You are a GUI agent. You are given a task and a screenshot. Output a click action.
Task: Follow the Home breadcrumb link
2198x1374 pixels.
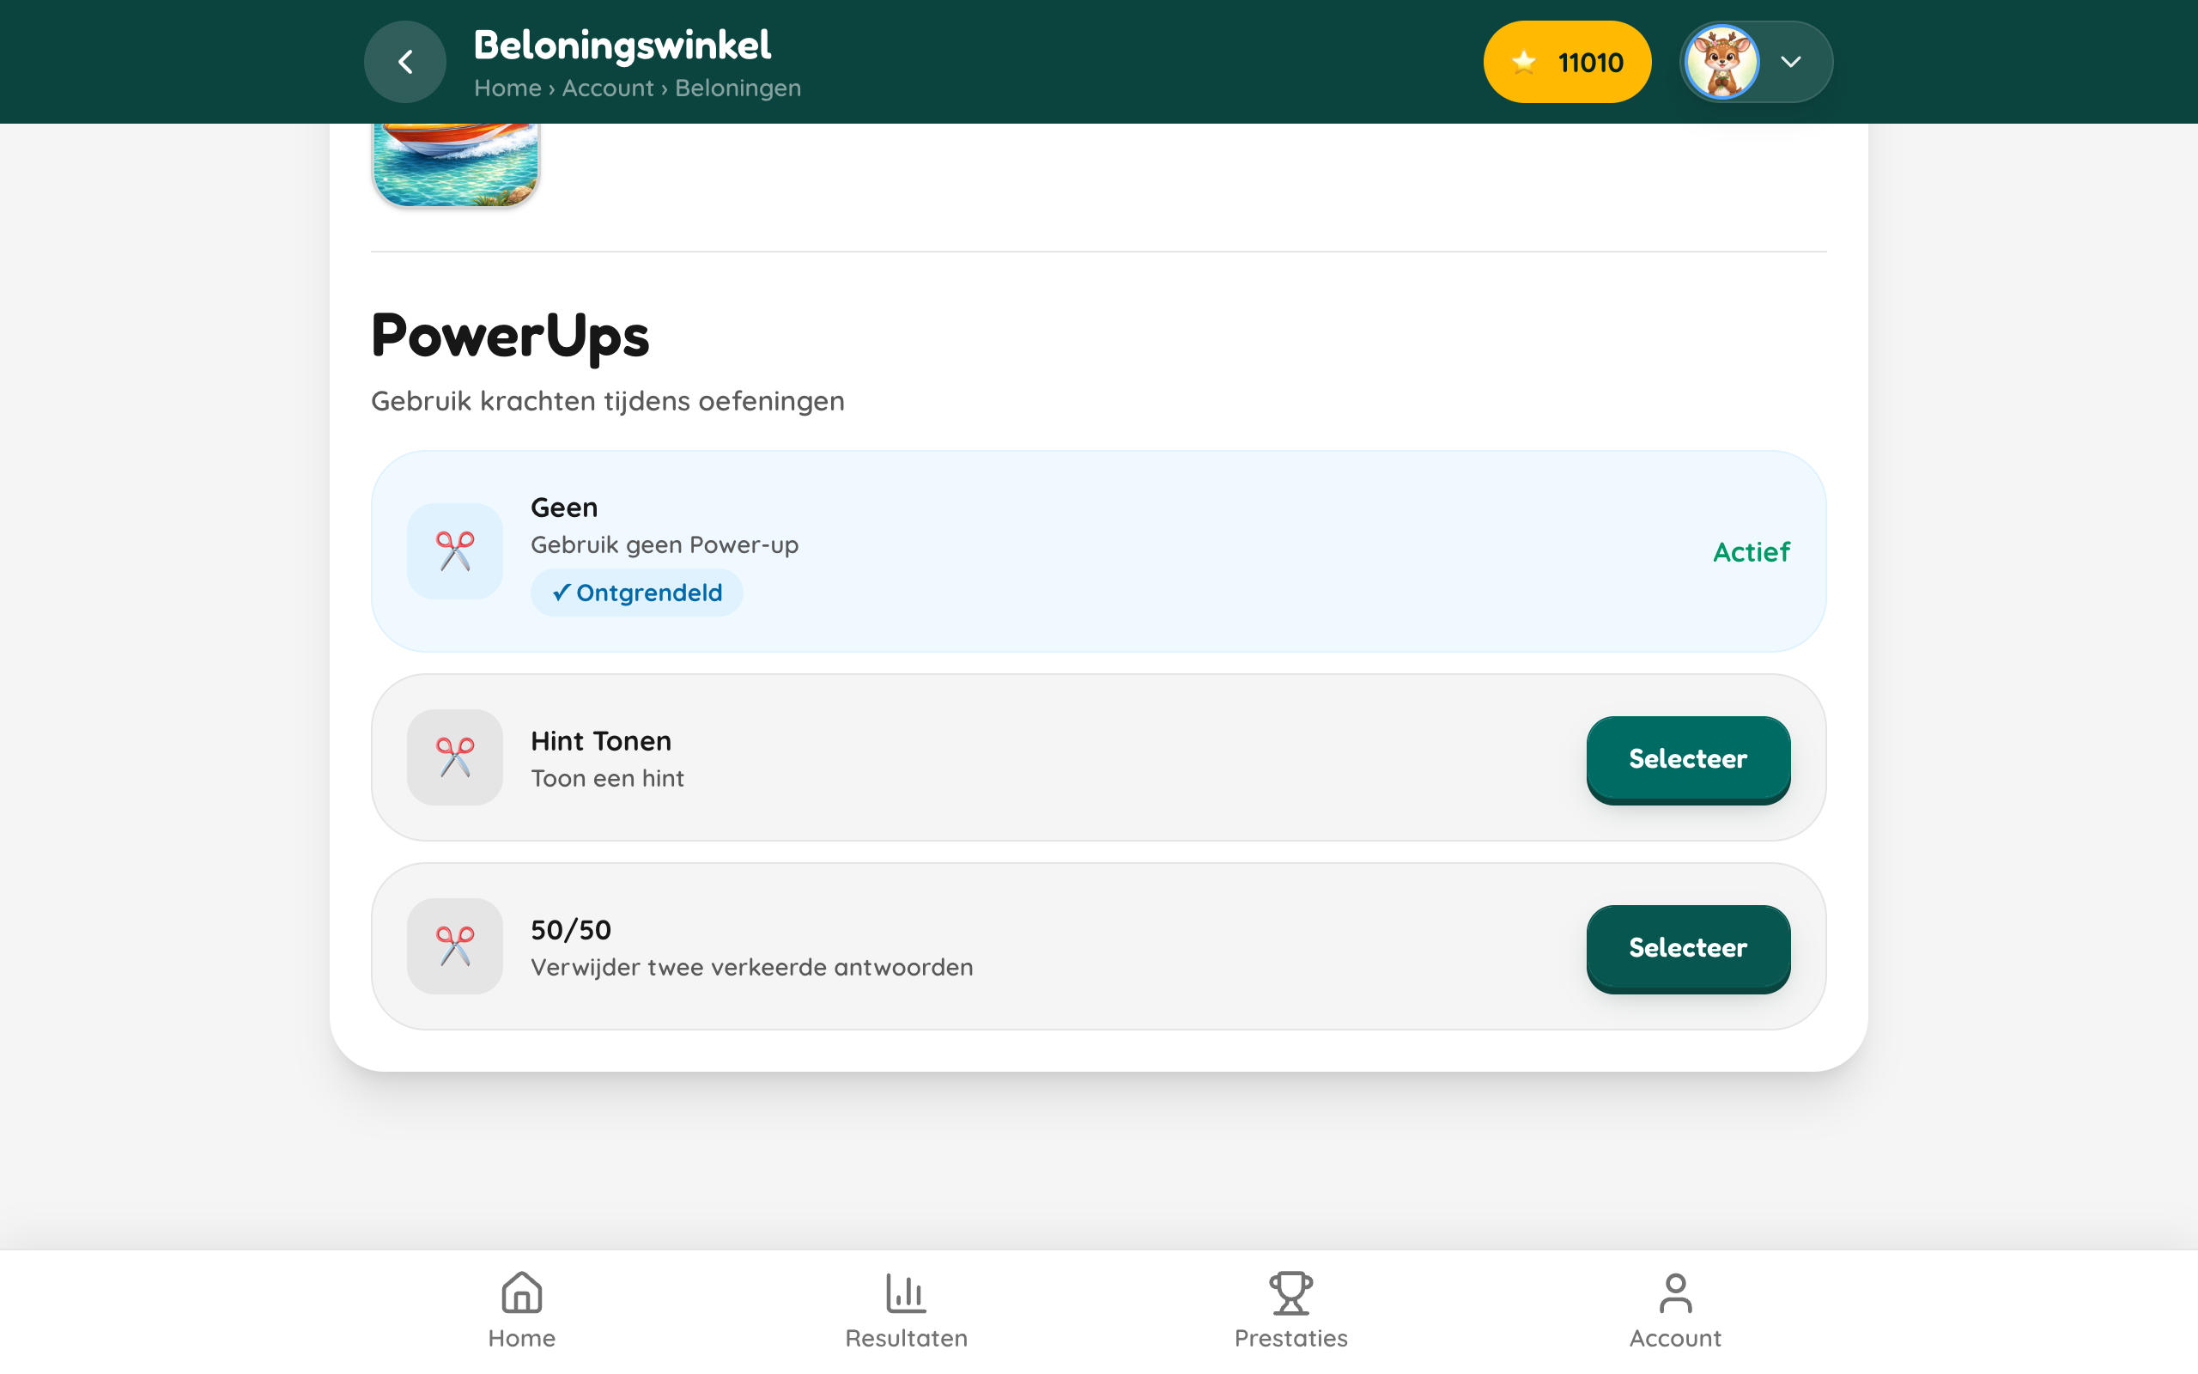(x=507, y=88)
